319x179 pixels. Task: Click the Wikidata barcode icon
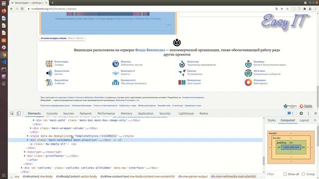182,82
